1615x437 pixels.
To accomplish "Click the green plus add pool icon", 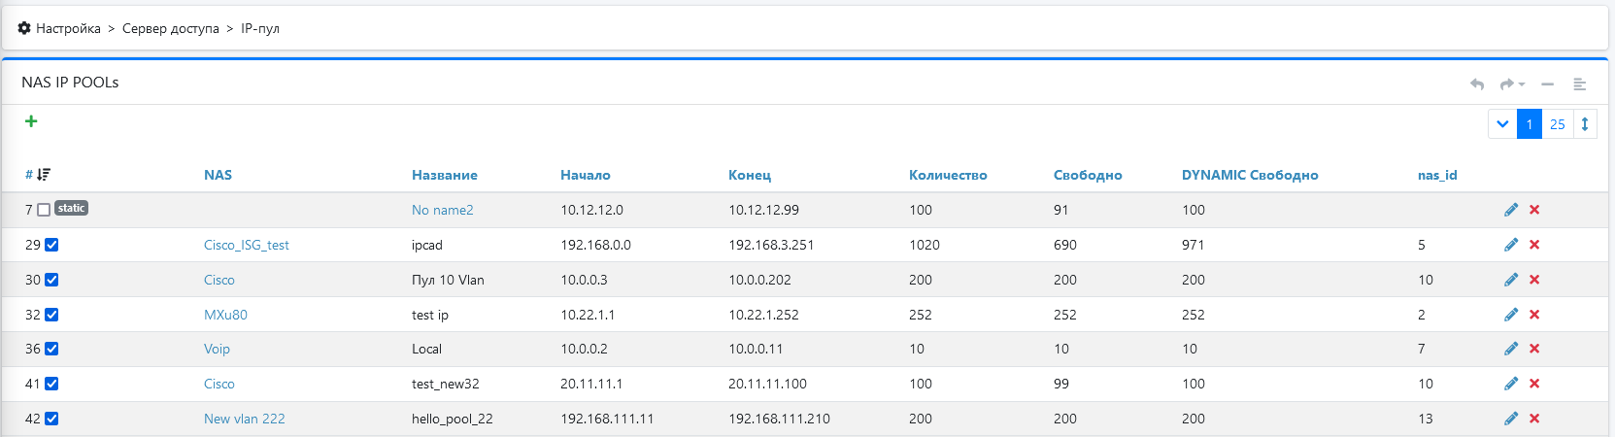I will [31, 121].
